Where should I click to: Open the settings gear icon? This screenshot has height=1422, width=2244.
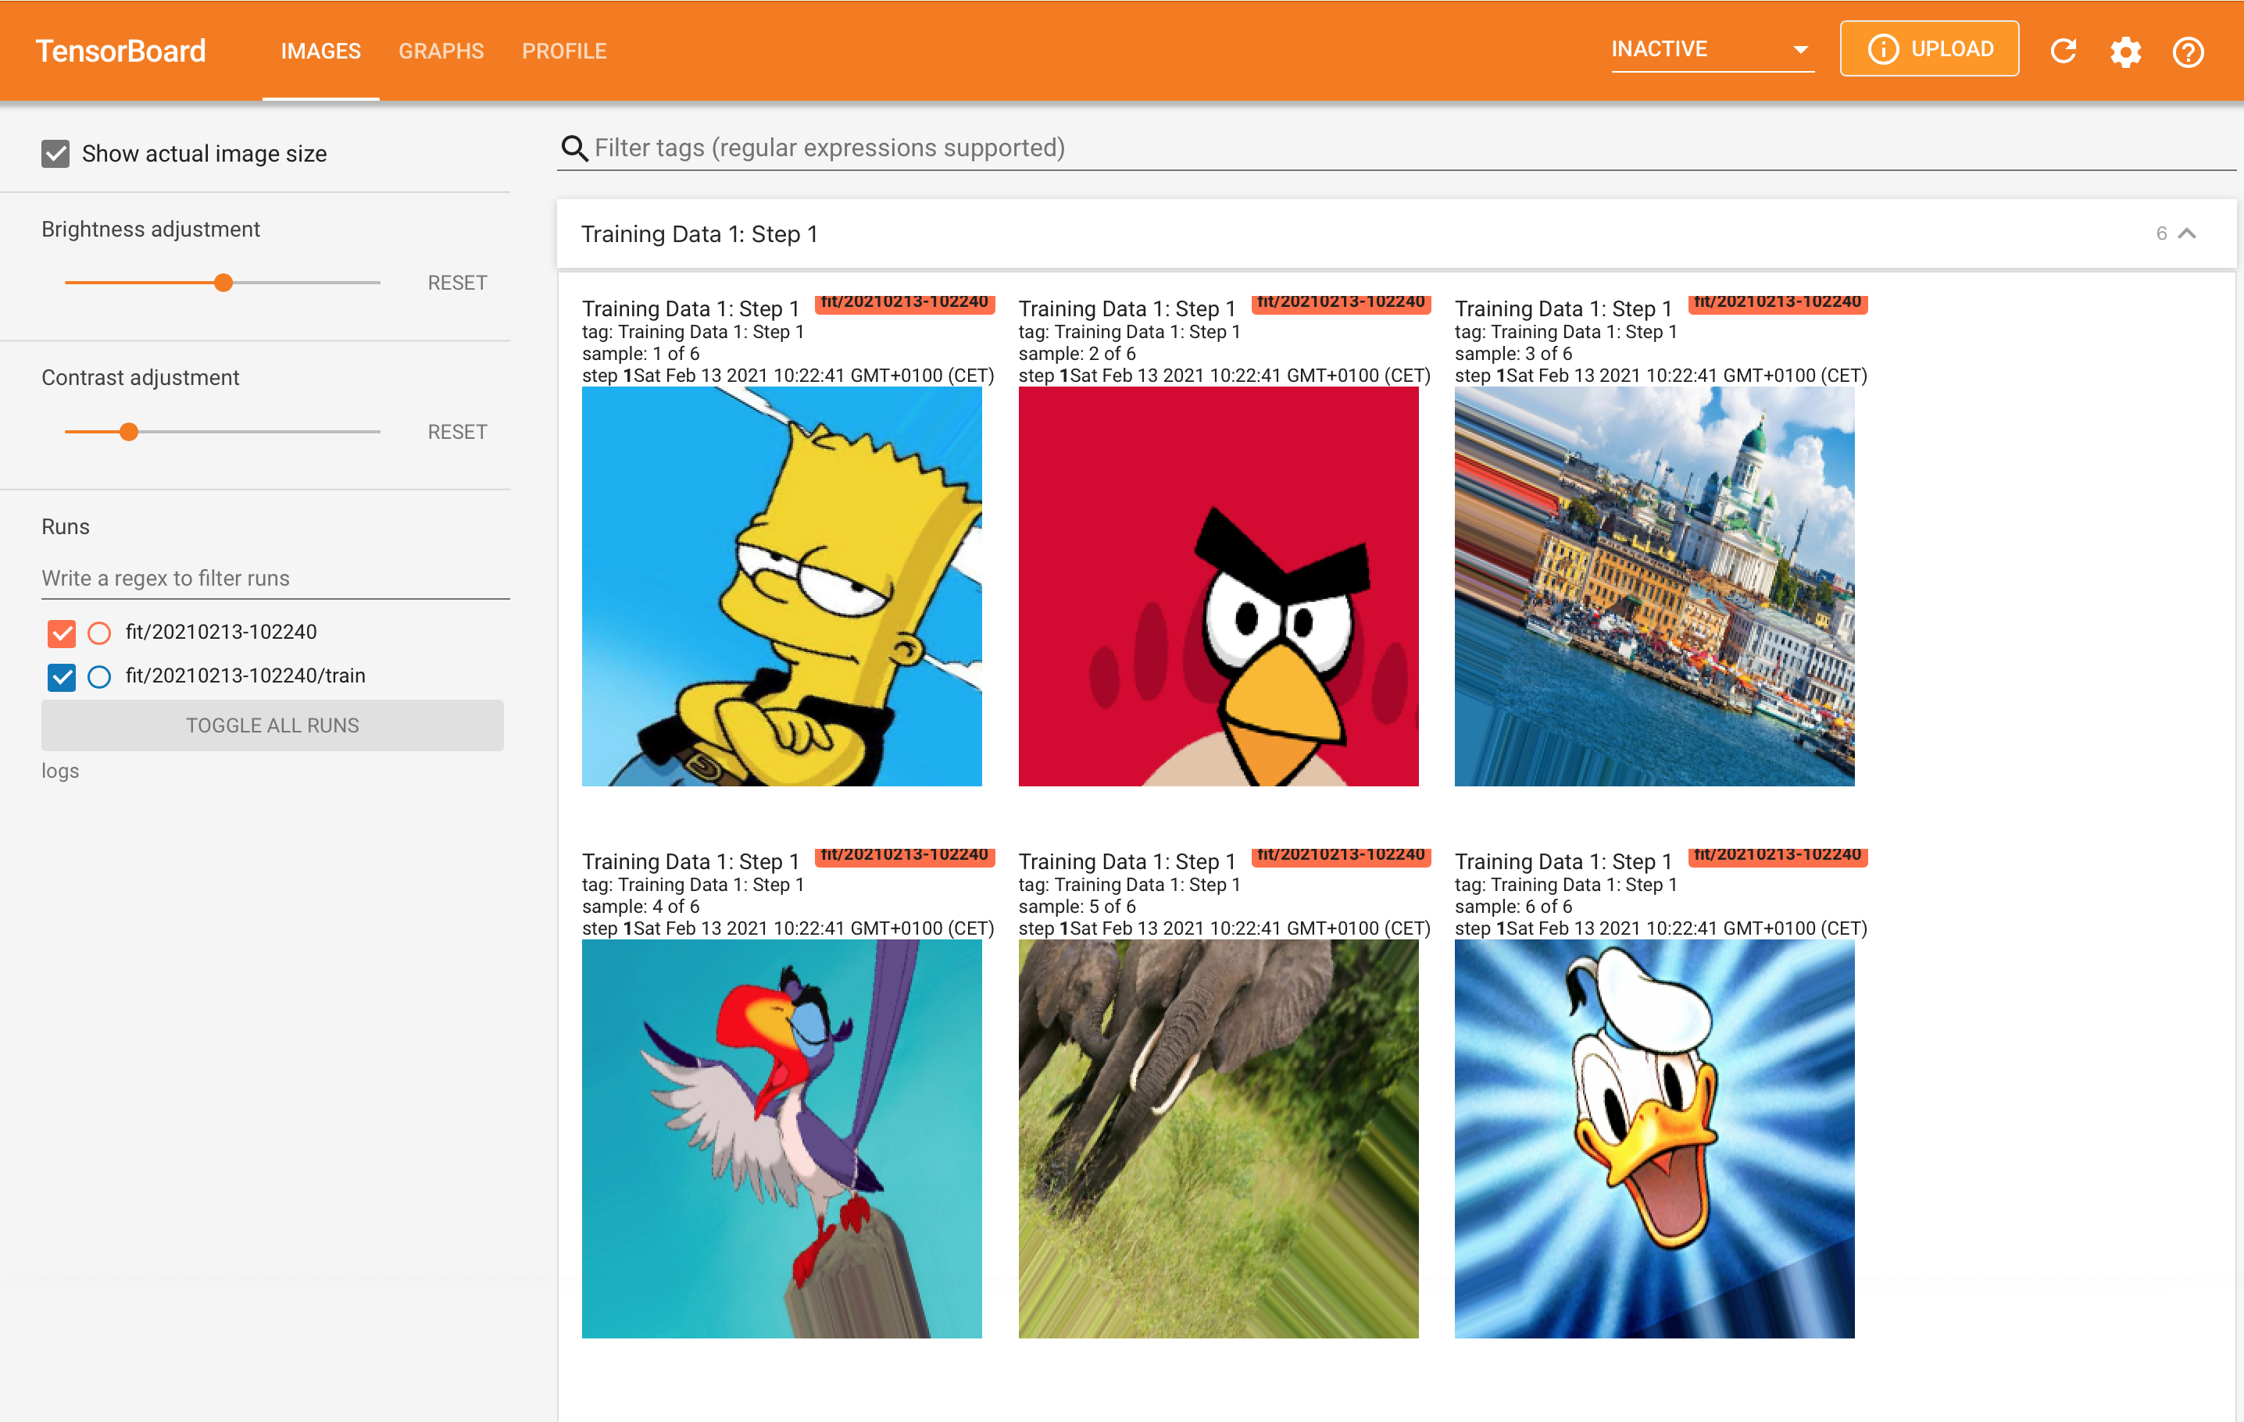click(2124, 52)
